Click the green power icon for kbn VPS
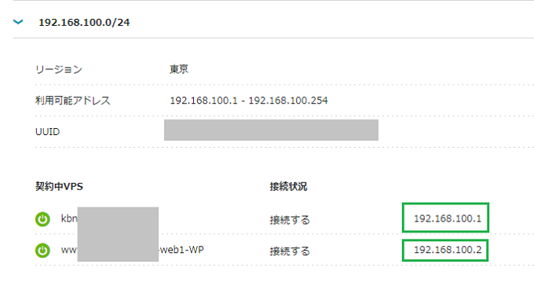The width and height of the screenshot is (534, 293). pos(42,219)
